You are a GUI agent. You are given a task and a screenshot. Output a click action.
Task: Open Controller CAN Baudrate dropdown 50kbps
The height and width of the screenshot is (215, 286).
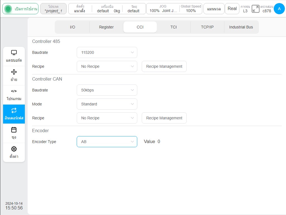click(107, 90)
